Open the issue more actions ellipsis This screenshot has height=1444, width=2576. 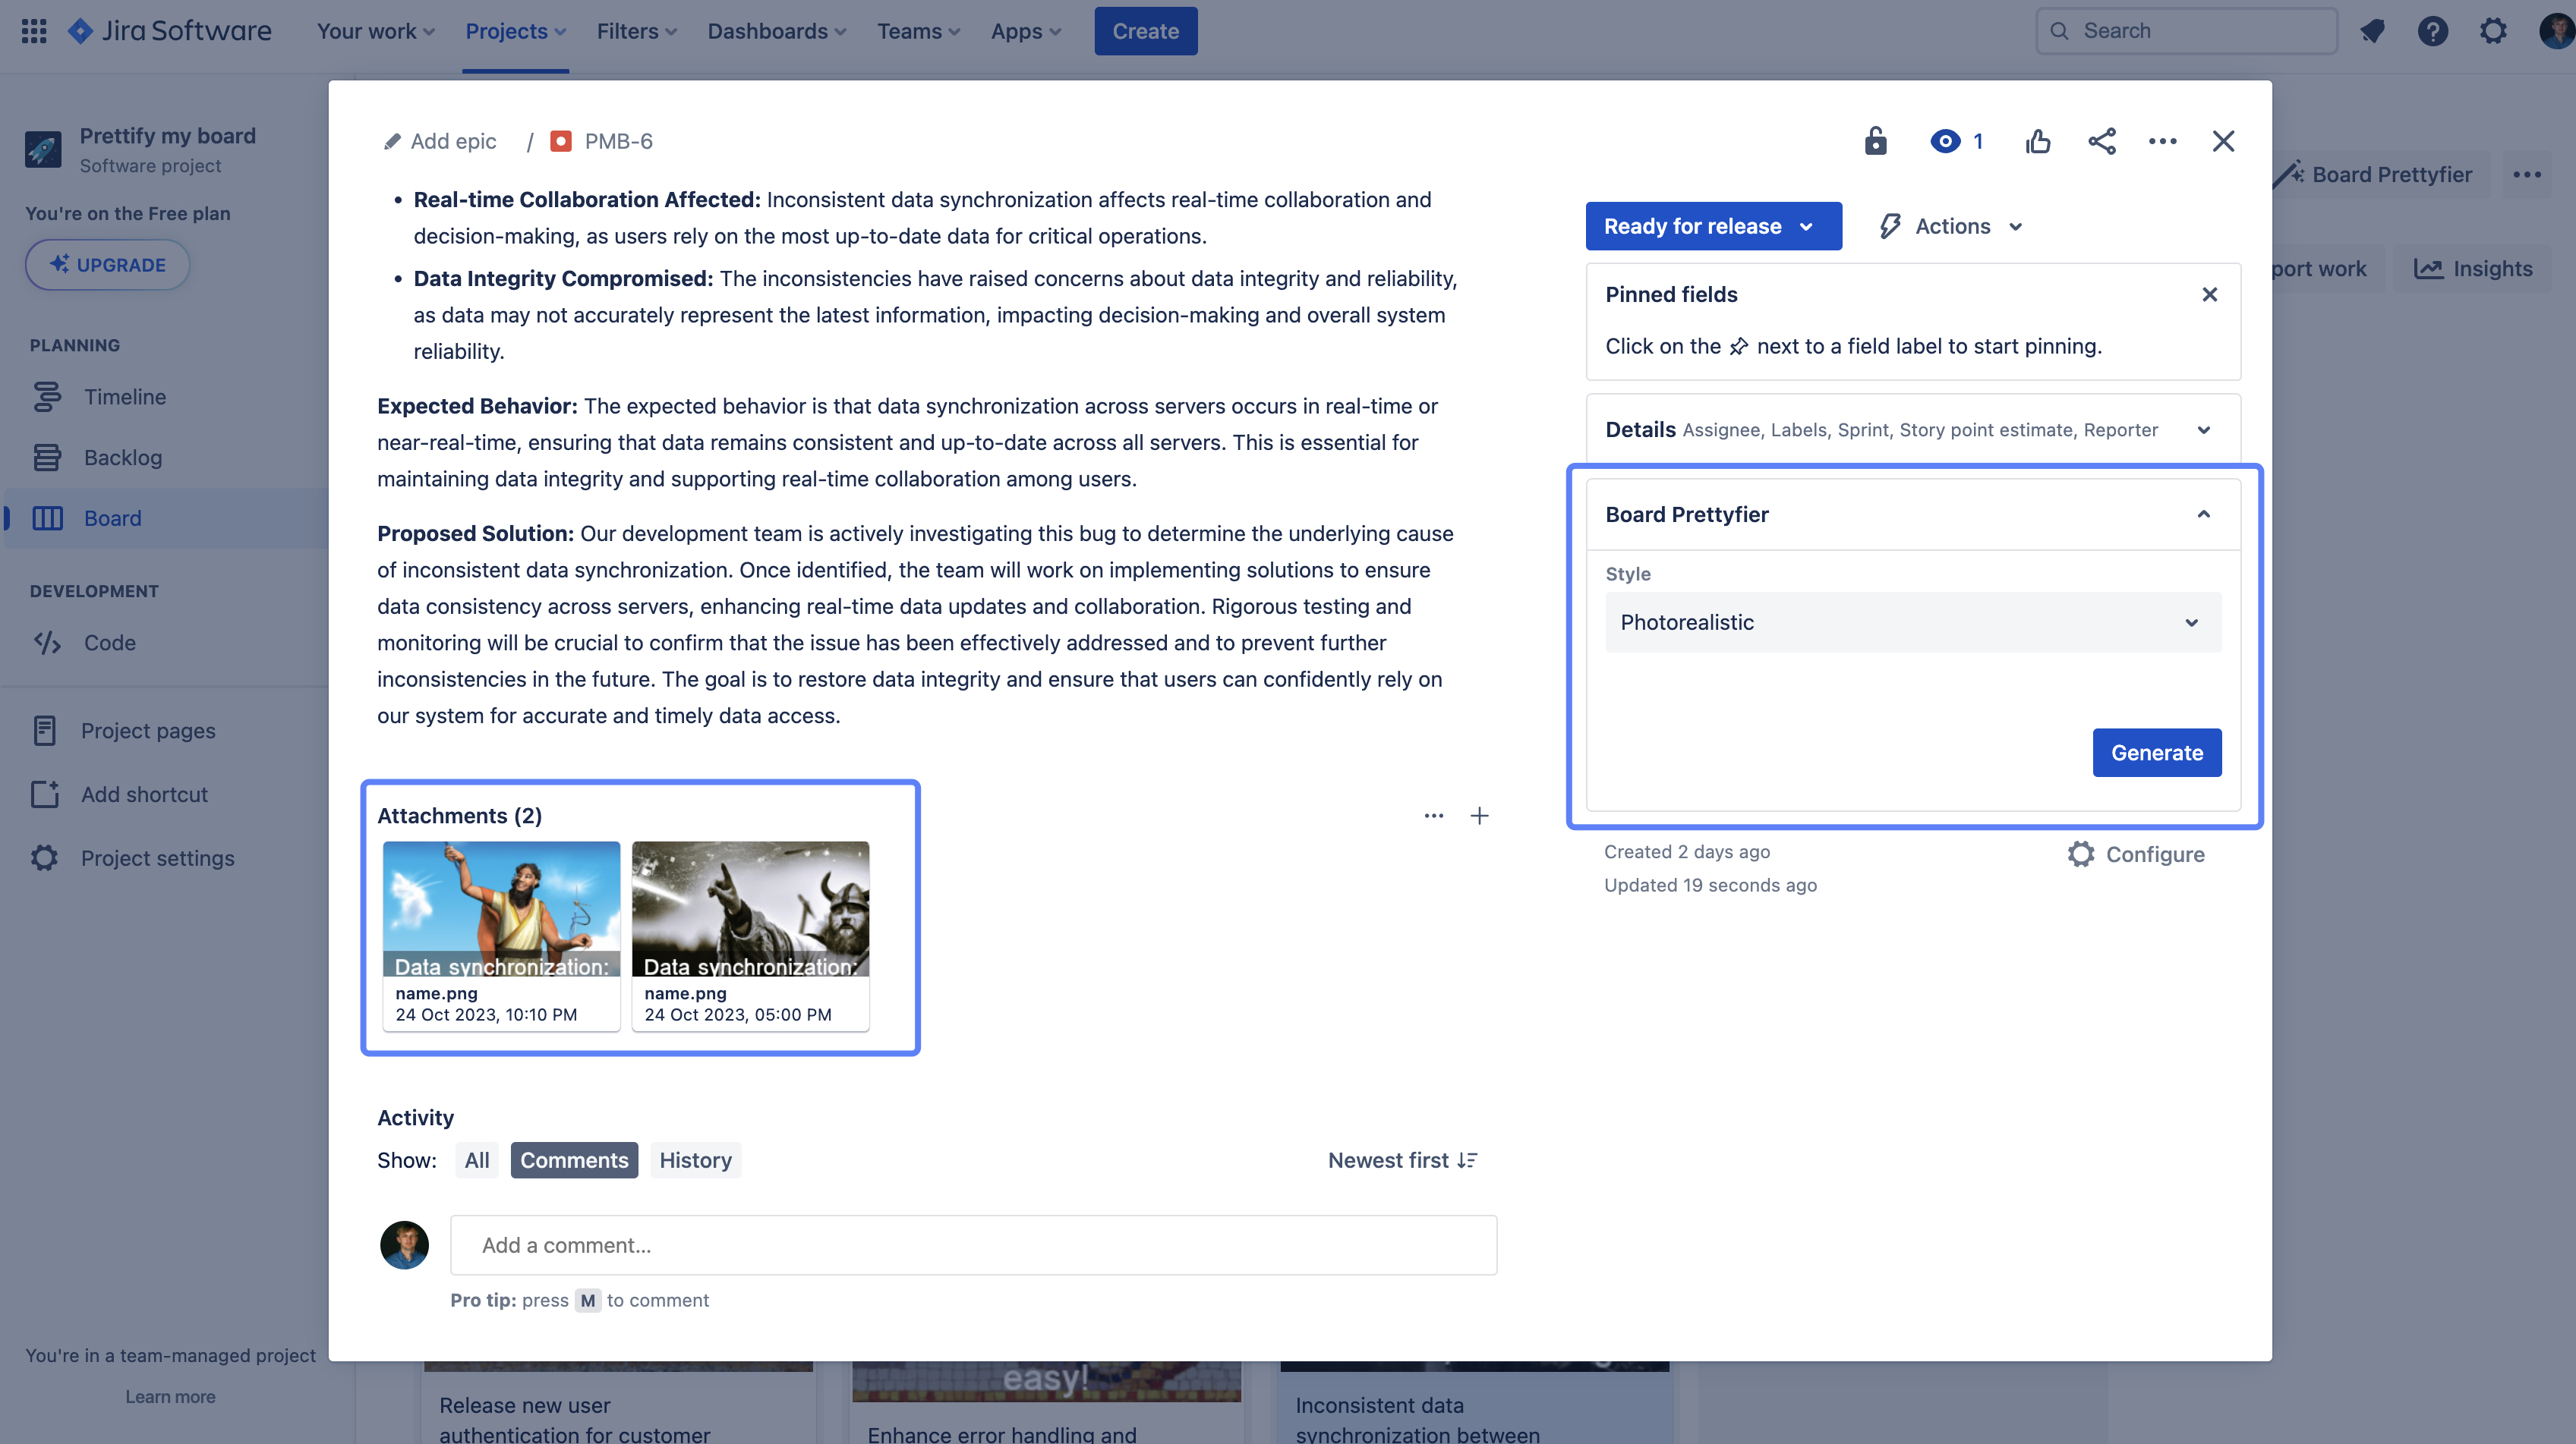pyautogui.click(x=2162, y=141)
